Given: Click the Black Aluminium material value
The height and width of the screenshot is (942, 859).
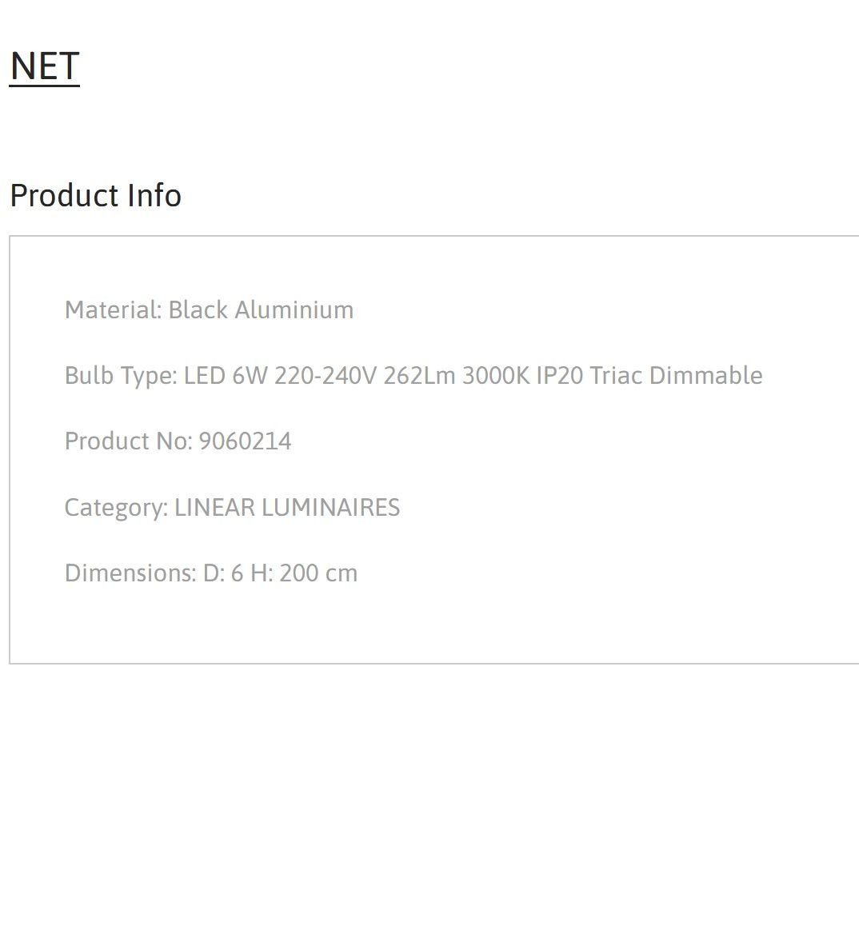Looking at the screenshot, I should pos(262,310).
